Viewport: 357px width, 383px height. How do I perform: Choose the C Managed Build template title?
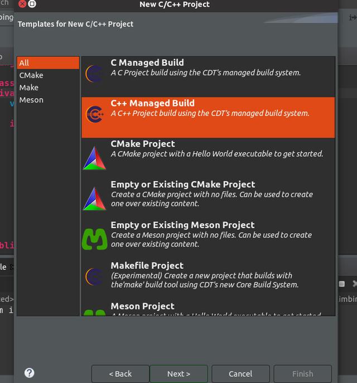147,63
